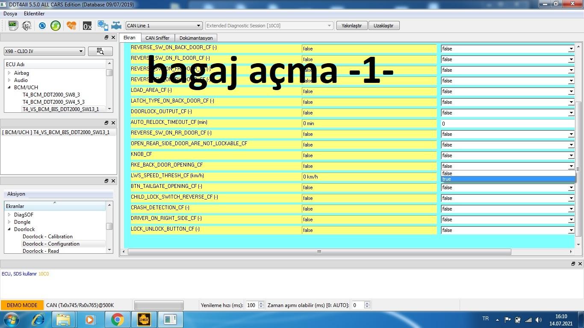Image resolution: width=584 pixels, height=328 pixels.
Task: Open the CAN Line 1 dropdown
Action: point(163,26)
